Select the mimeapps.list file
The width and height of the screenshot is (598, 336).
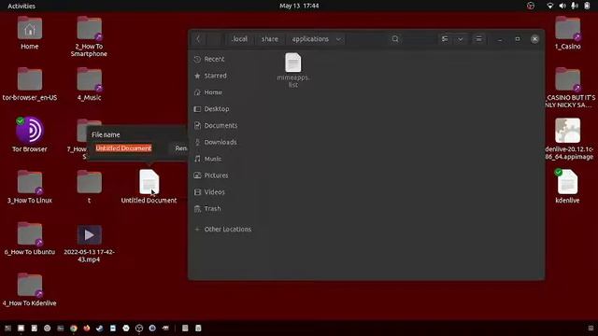pyautogui.click(x=292, y=70)
